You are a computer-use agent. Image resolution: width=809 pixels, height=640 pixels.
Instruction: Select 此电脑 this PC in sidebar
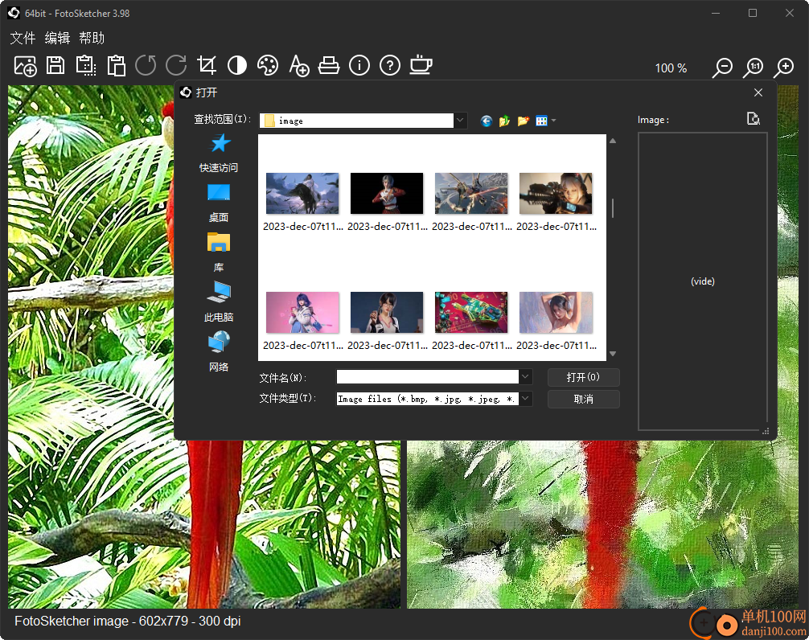219,302
